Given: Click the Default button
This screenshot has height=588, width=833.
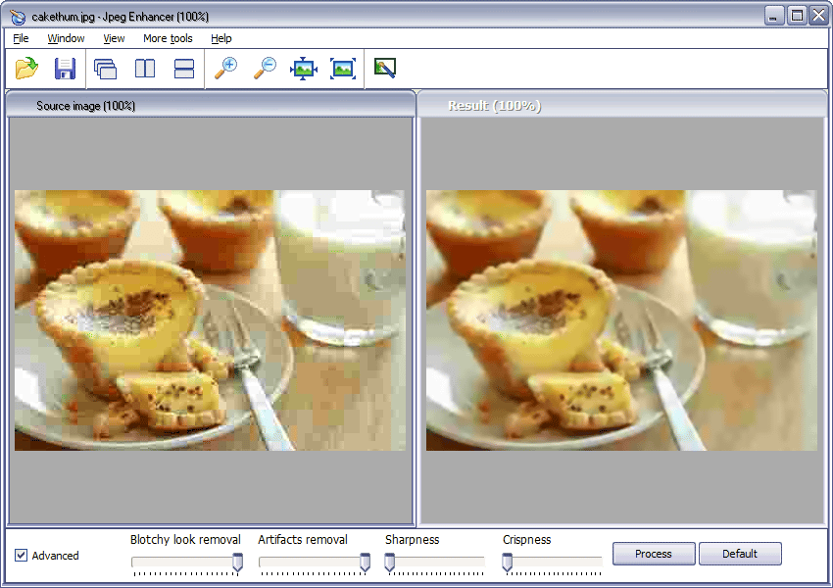Looking at the screenshot, I should [x=740, y=554].
